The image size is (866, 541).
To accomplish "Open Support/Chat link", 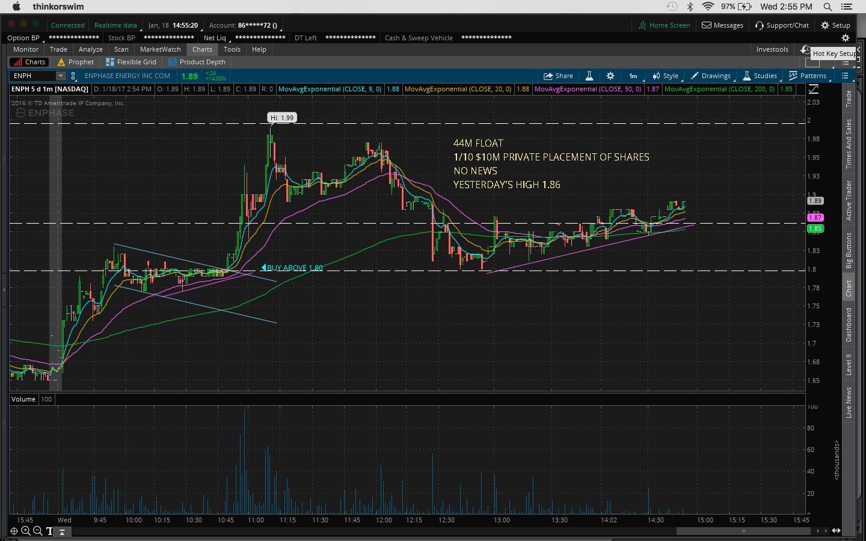I will click(x=782, y=25).
